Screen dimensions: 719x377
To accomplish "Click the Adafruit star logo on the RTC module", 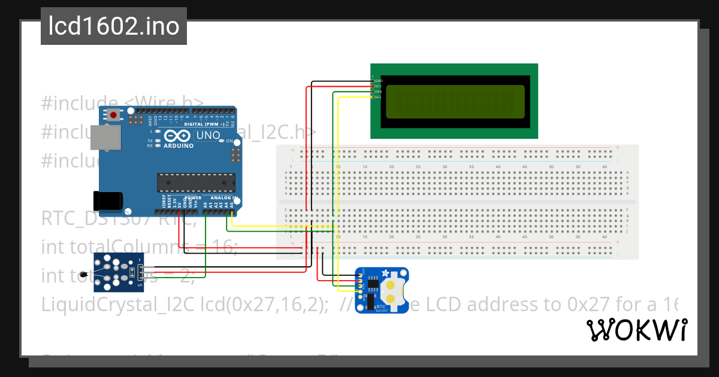I will point(385,273).
